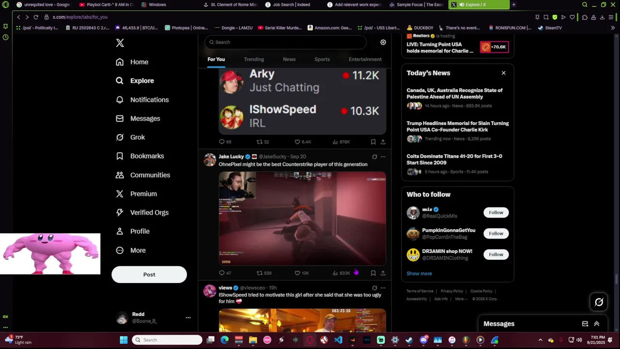This screenshot has height=349, width=620.
Task: Follow PumpkinGonnaGetYou account
Action: (x=496, y=234)
